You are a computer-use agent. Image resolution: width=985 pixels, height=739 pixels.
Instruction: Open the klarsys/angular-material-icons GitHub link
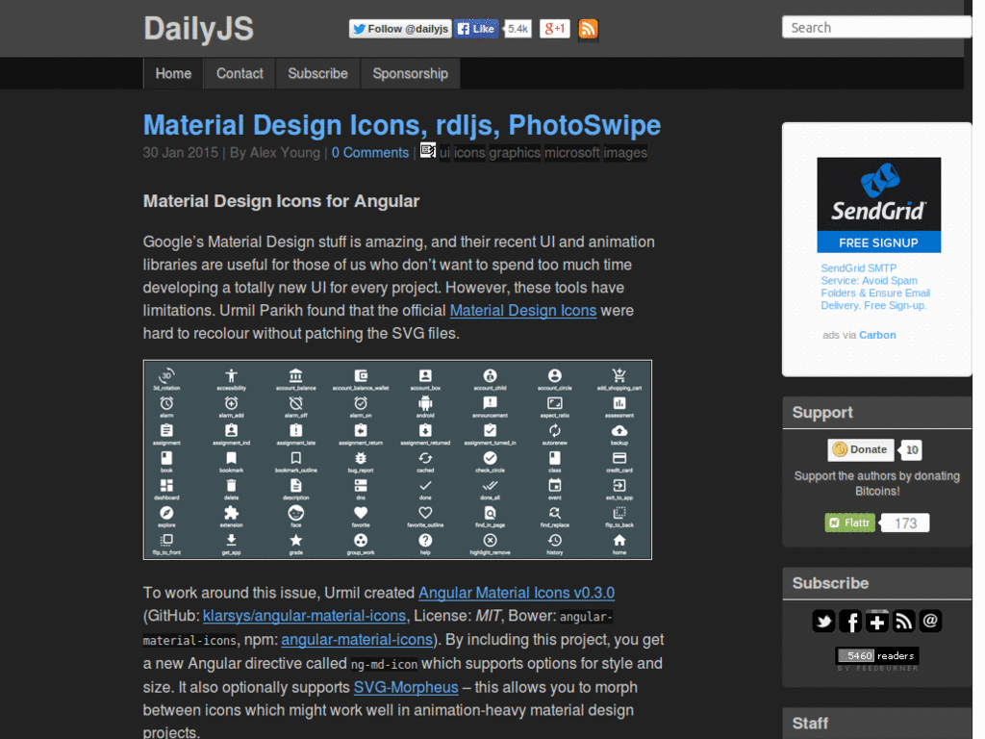pyautogui.click(x=304, y=616)
